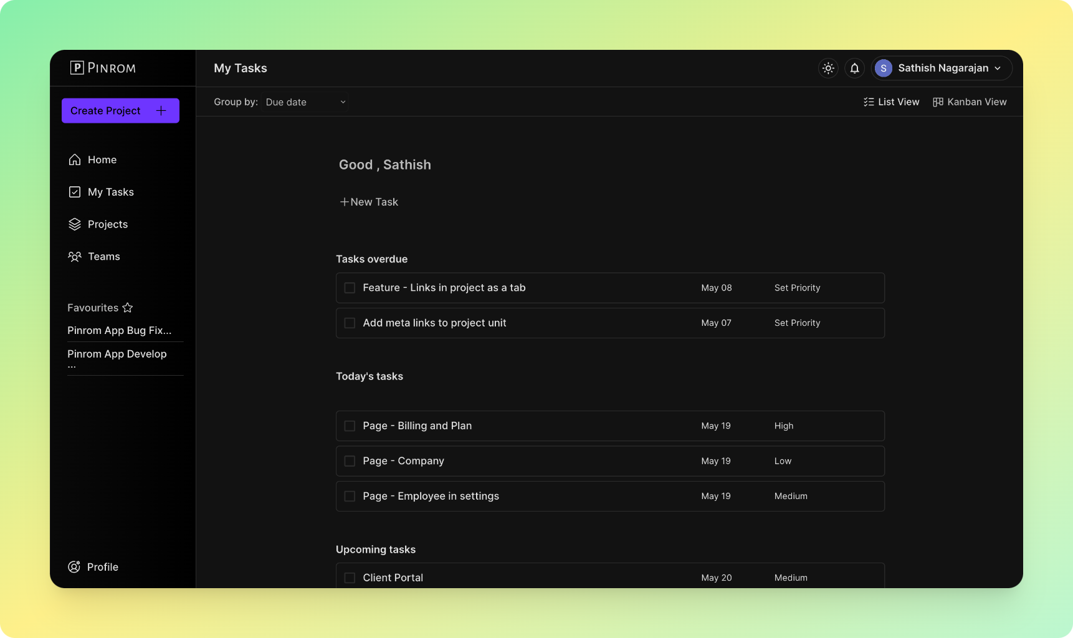
Task: Click May 19 date on Page - Company
Action: tap(716, 461)
